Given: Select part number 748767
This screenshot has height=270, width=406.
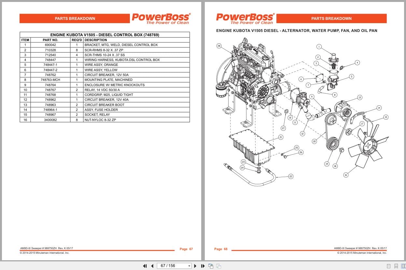Looking at the screenshot, I should [x=50, y=90].
